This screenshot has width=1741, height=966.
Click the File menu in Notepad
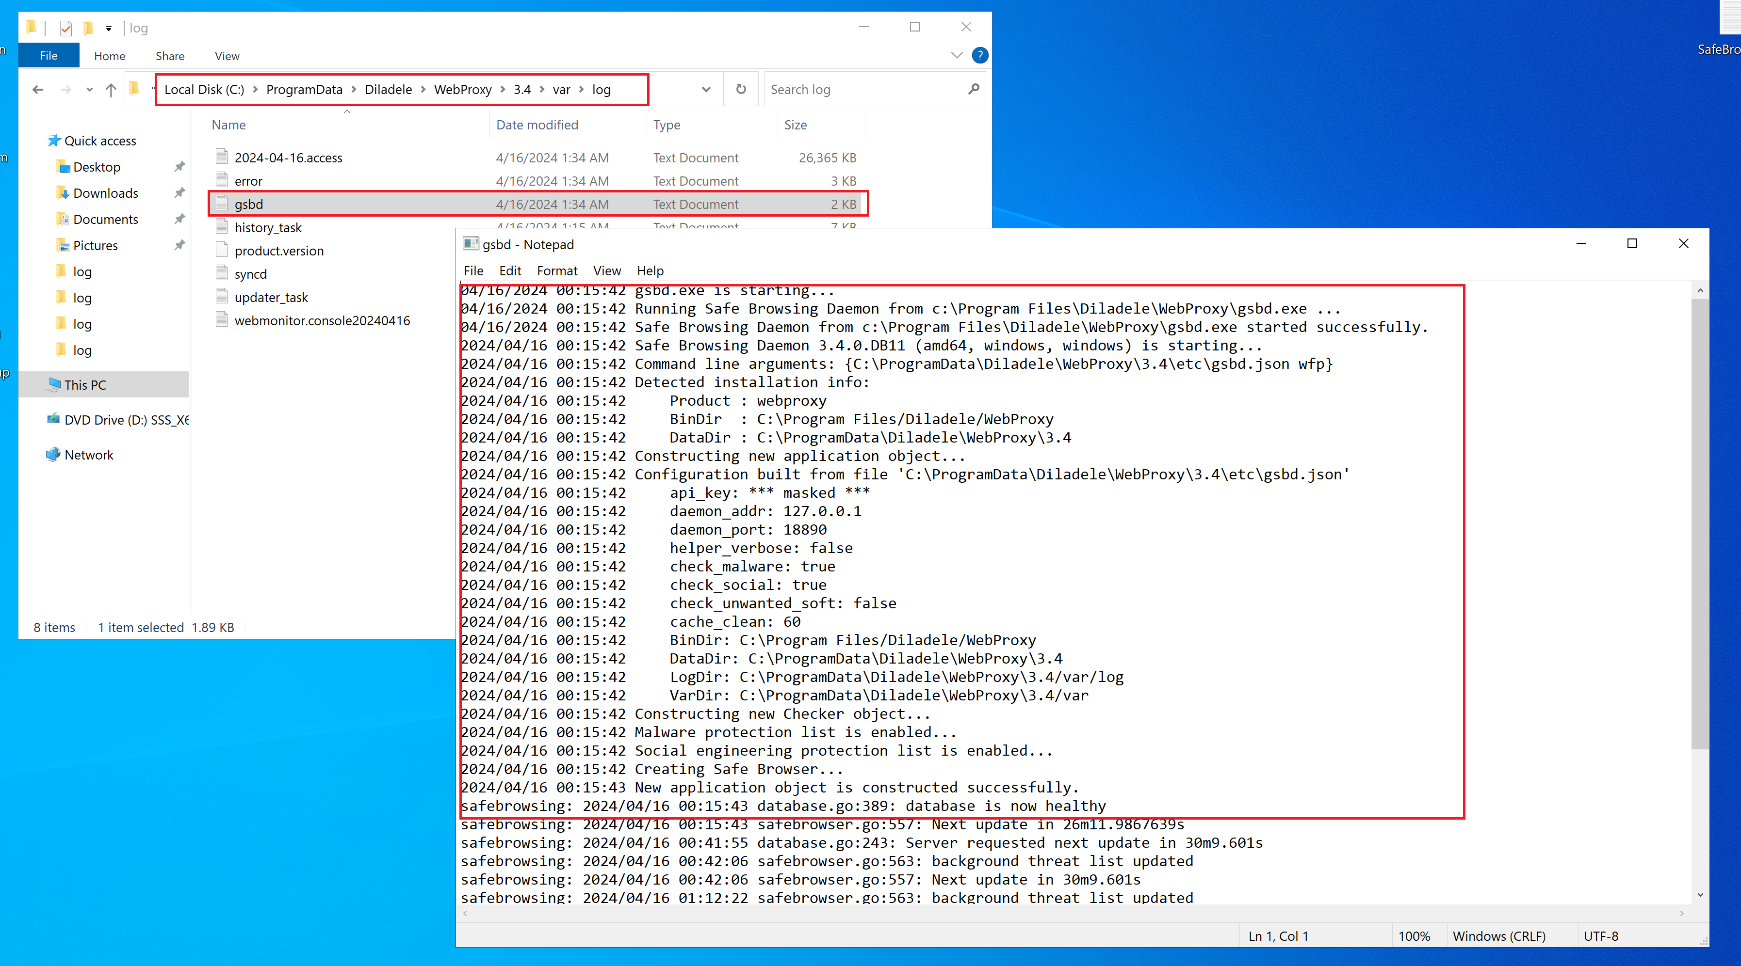tap(472, 270)
